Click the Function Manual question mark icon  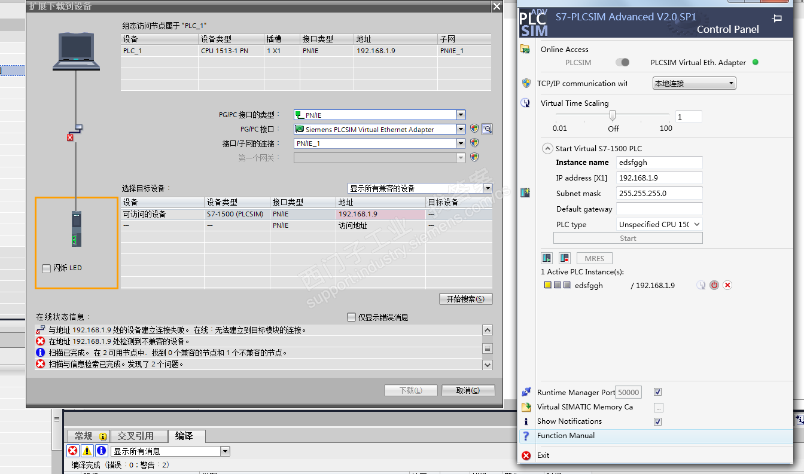click(526, 436)
